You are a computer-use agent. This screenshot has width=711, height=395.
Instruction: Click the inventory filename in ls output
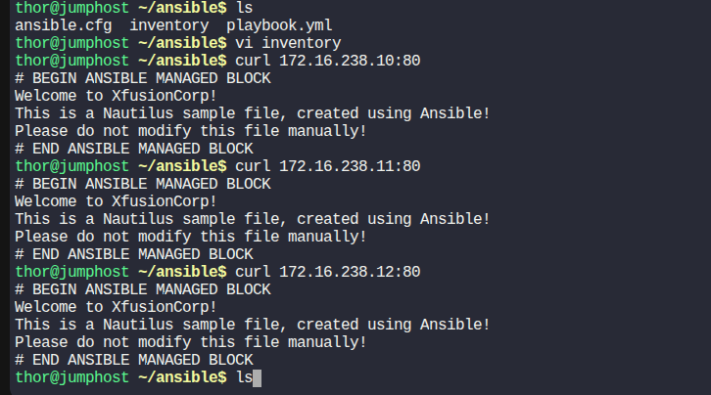point(169,25)
